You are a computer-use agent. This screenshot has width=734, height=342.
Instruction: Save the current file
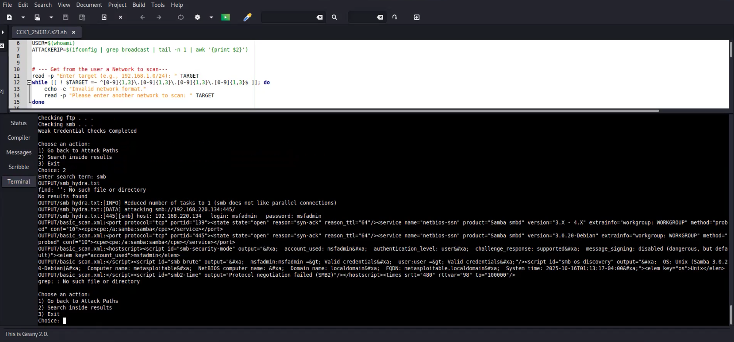coord(65,18)
